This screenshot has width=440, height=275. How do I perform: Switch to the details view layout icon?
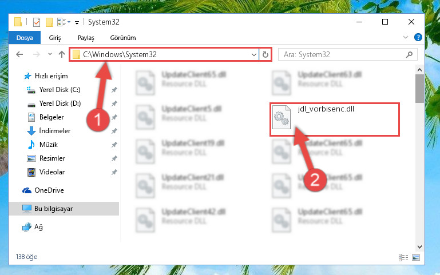(403, 257)
